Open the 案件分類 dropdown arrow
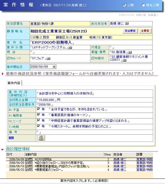 pos(70,48)
